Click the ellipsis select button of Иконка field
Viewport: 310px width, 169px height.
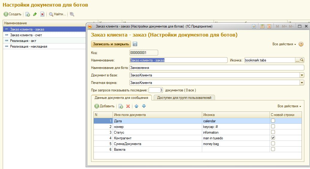click(x=297, y=60)
